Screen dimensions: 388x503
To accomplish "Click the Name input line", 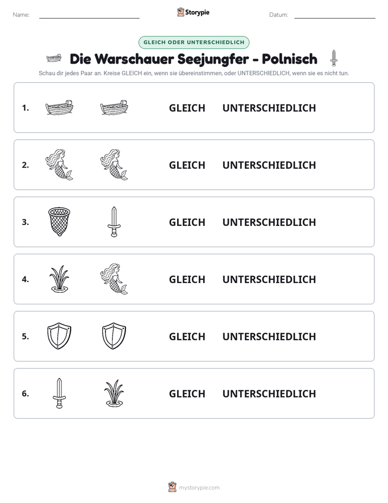I will pyautogui.click(x=89, y=15).
